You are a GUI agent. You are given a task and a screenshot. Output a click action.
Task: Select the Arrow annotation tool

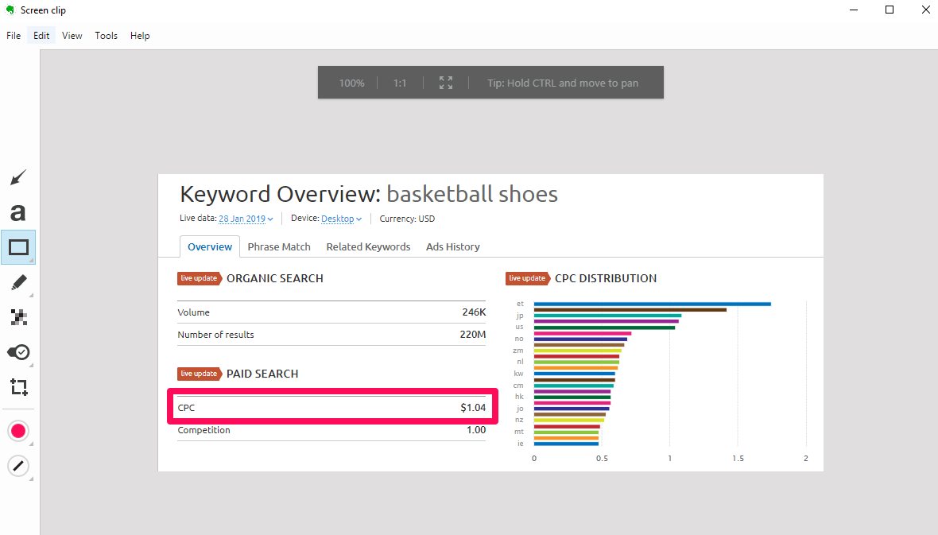click(x=18, y=177)
